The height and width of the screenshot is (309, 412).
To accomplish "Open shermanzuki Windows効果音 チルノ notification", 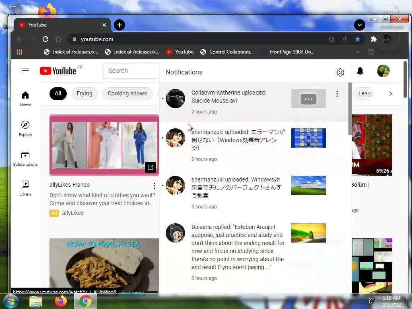I will coord(253,193).
